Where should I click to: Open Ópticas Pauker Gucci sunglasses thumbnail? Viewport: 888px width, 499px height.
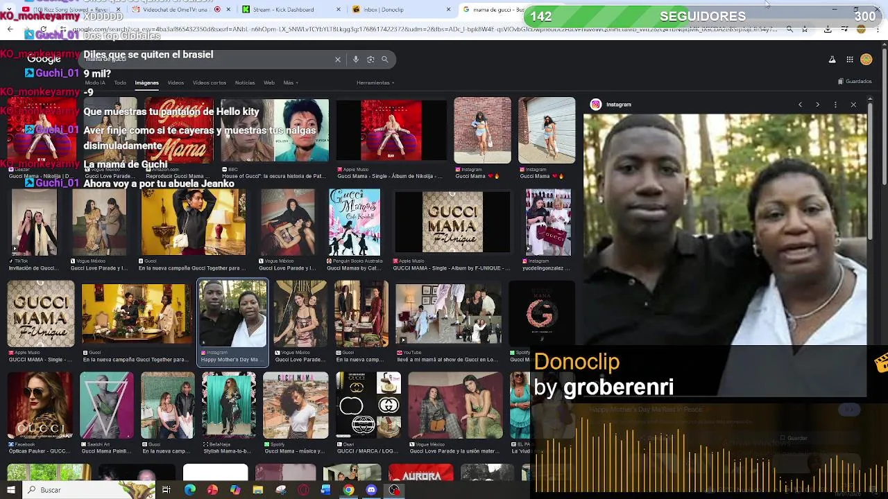click(x=40, y=405)
